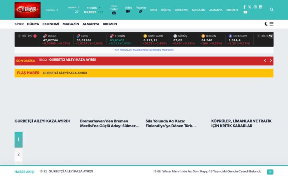Open article Köprüler, Limanlar ve Trafik
This screenshot has width=288, height=180.
pyautogui.click(x=241, y=124)
